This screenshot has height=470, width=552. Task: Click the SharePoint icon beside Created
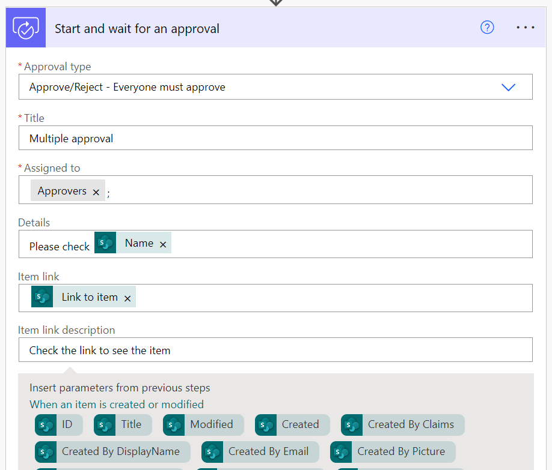(266, 424)
